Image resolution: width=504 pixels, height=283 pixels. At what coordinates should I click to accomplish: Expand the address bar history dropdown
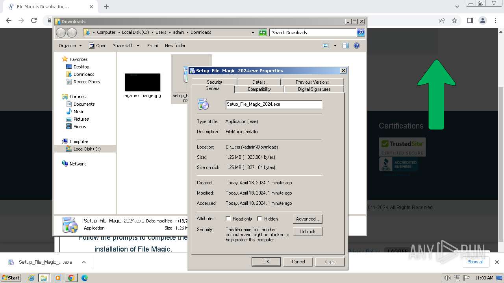[253, 33]
